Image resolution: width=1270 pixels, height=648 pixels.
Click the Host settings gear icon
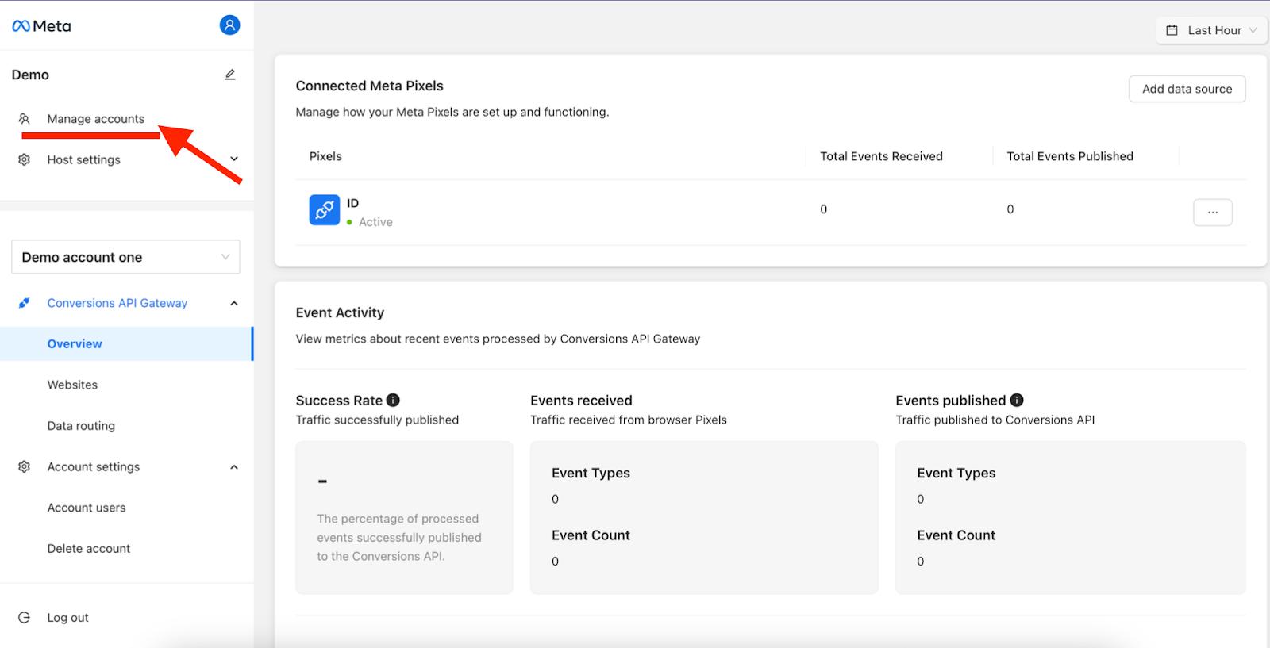(x=25, y=159)
